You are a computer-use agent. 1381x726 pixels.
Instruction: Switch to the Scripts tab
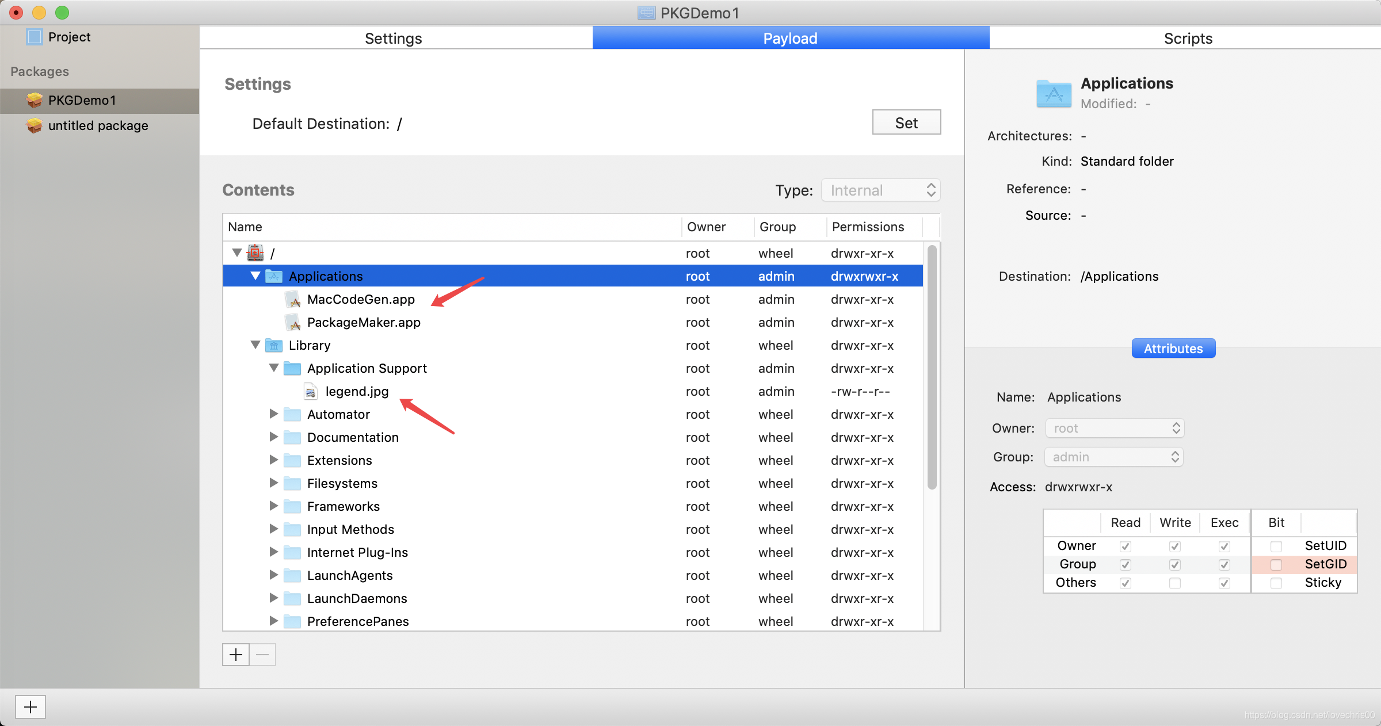coord(1188,39)
